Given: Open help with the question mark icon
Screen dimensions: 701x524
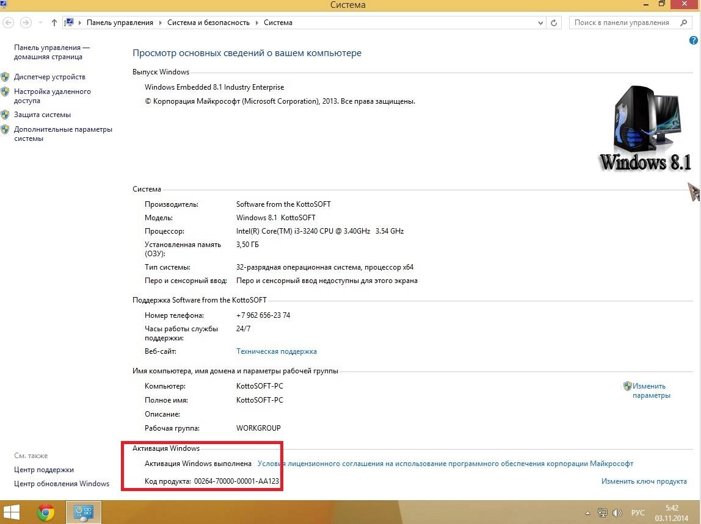Looking at the screenshot, I should 693,40.
